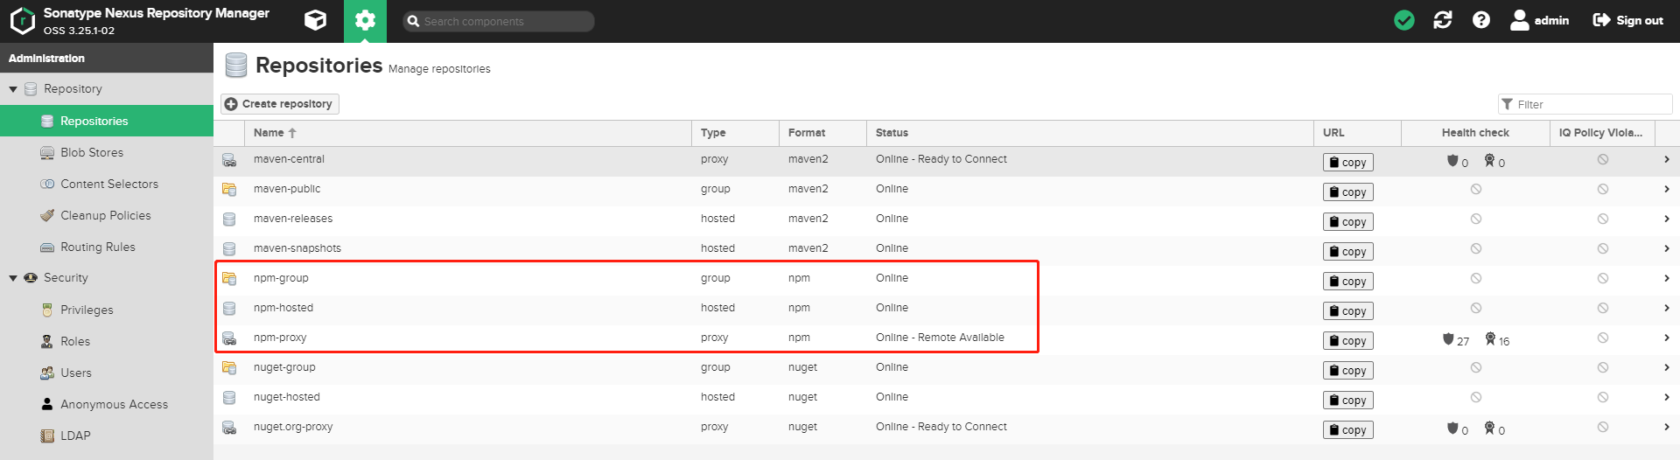Click the Create repository button
Screen dimensions: 1680x460
[x=279, y=104]
